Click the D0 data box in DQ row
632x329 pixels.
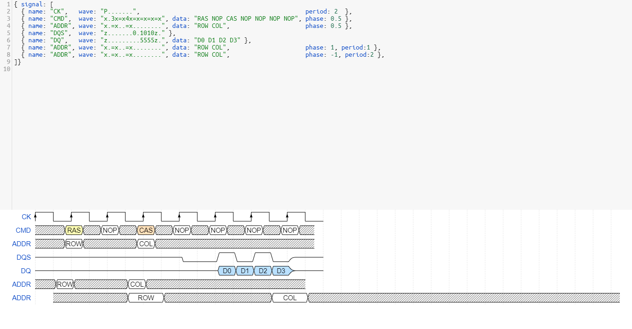click(x=227, y=271)
